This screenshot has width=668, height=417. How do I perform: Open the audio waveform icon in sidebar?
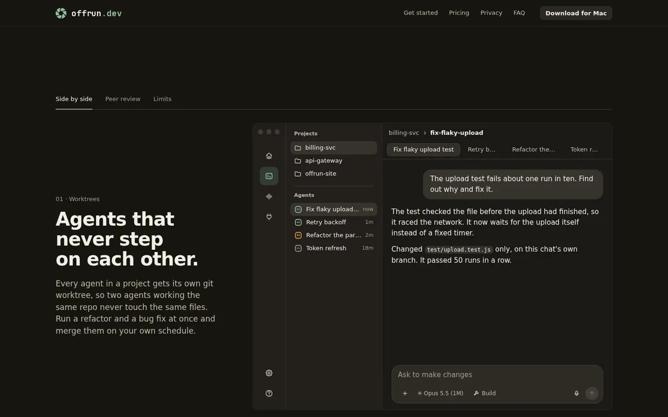(x=269, y=196)
